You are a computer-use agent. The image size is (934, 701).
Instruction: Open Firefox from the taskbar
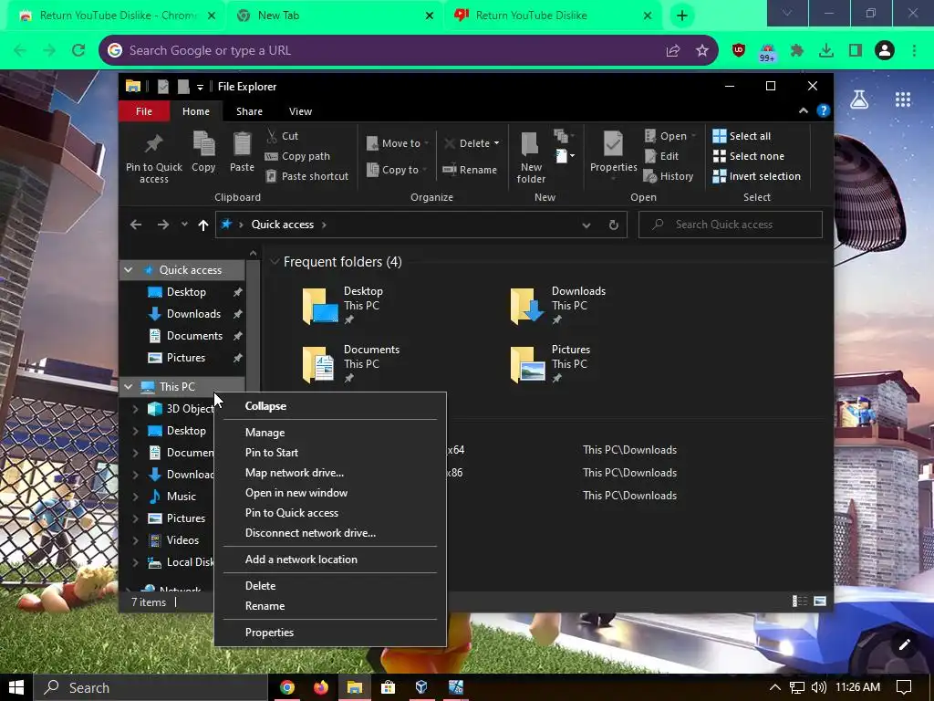point(321,687)
